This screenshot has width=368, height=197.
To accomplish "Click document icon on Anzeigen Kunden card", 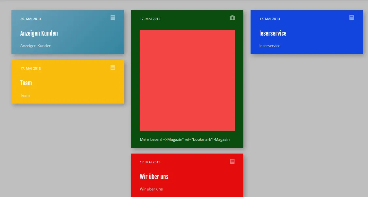I will tap(113, 18).
